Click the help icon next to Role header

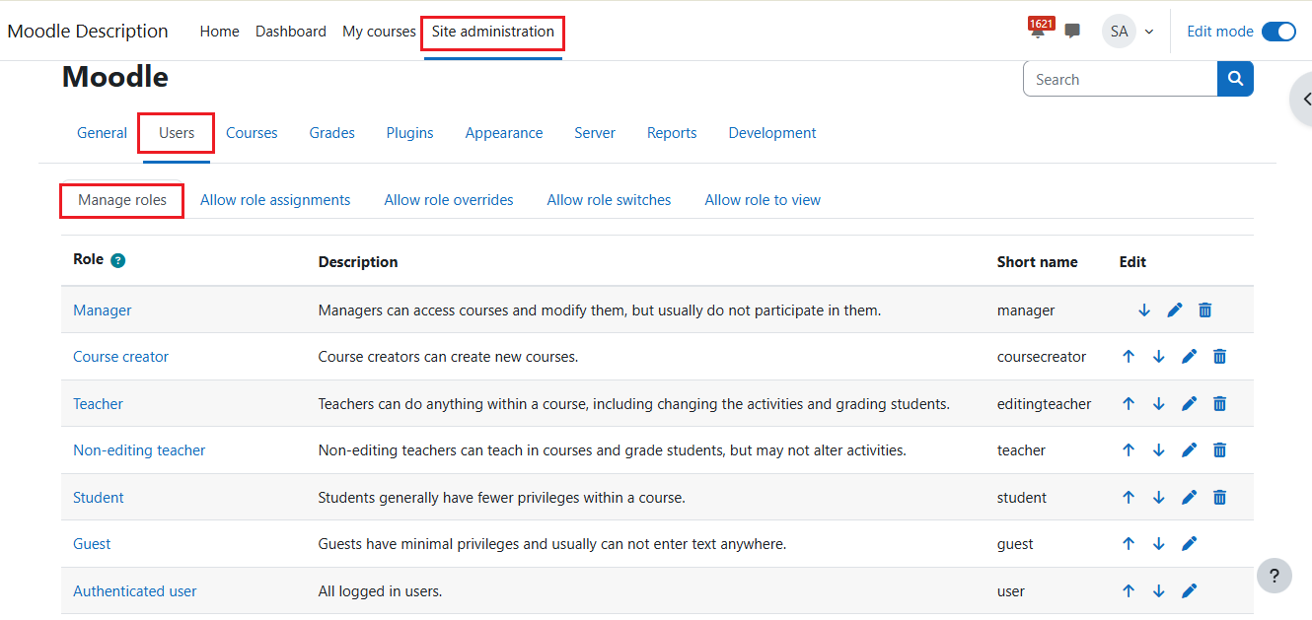coord(118,261)
